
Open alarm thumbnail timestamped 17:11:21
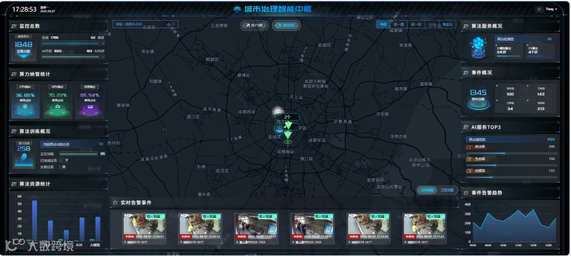(425, 229)
